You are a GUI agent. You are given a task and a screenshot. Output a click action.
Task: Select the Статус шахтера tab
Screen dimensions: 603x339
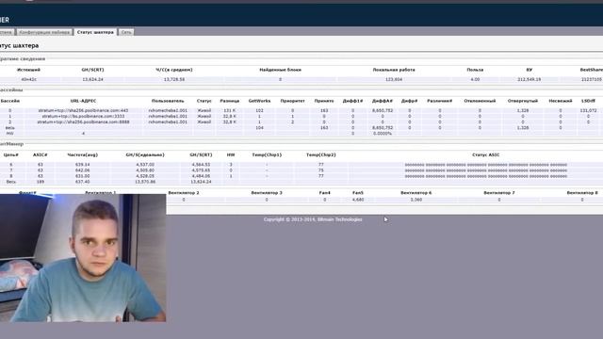pos(95,32)
